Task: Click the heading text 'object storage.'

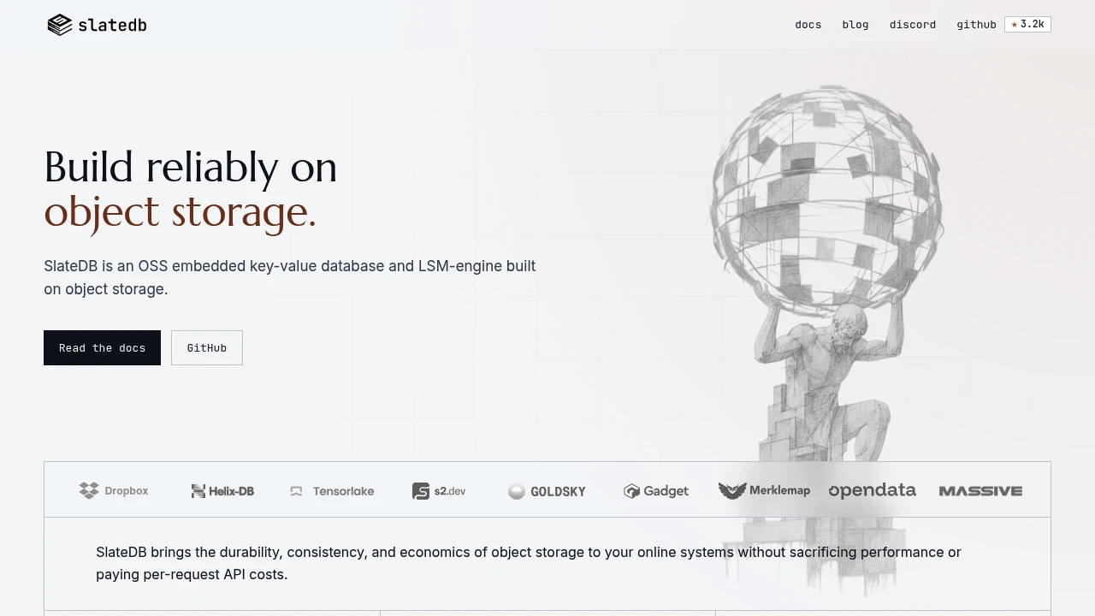Action: pos(181,211)
